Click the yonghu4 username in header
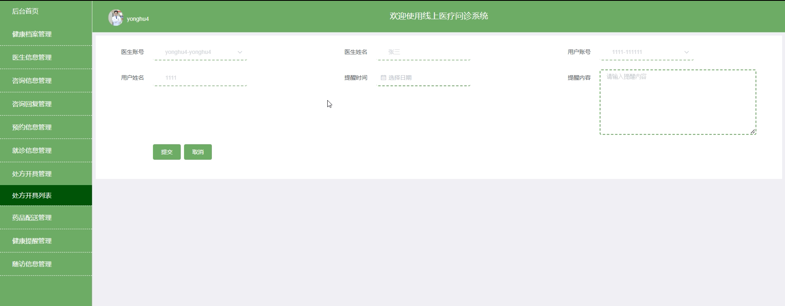The height and width of the screenshot is (306, 785). 138,19
